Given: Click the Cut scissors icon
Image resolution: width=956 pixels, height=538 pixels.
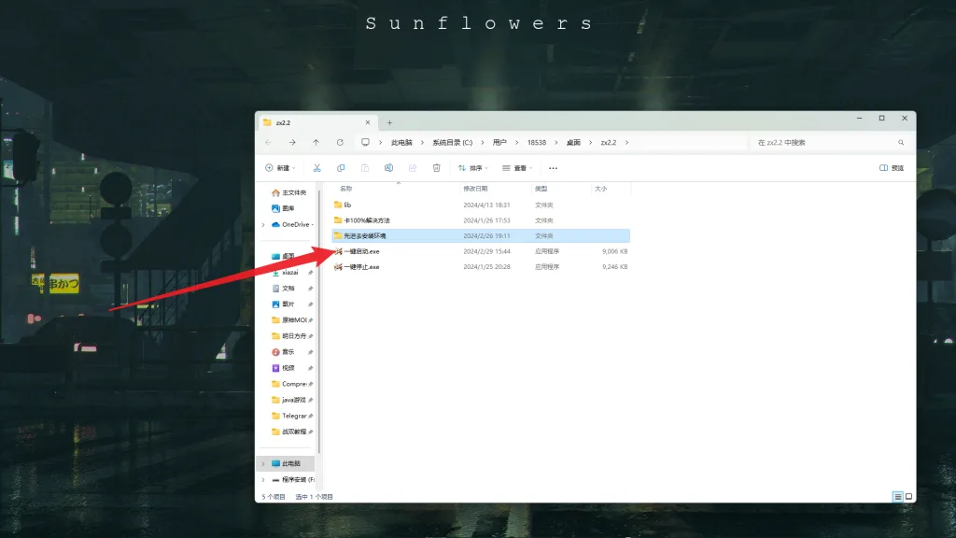Looking at the screenshot, I should 317,168.
